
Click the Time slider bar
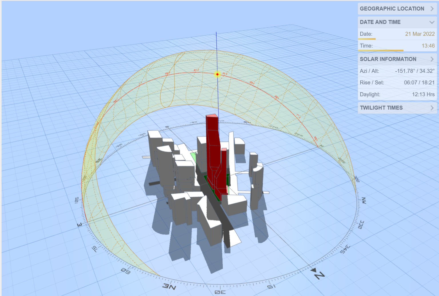point(380,50)
